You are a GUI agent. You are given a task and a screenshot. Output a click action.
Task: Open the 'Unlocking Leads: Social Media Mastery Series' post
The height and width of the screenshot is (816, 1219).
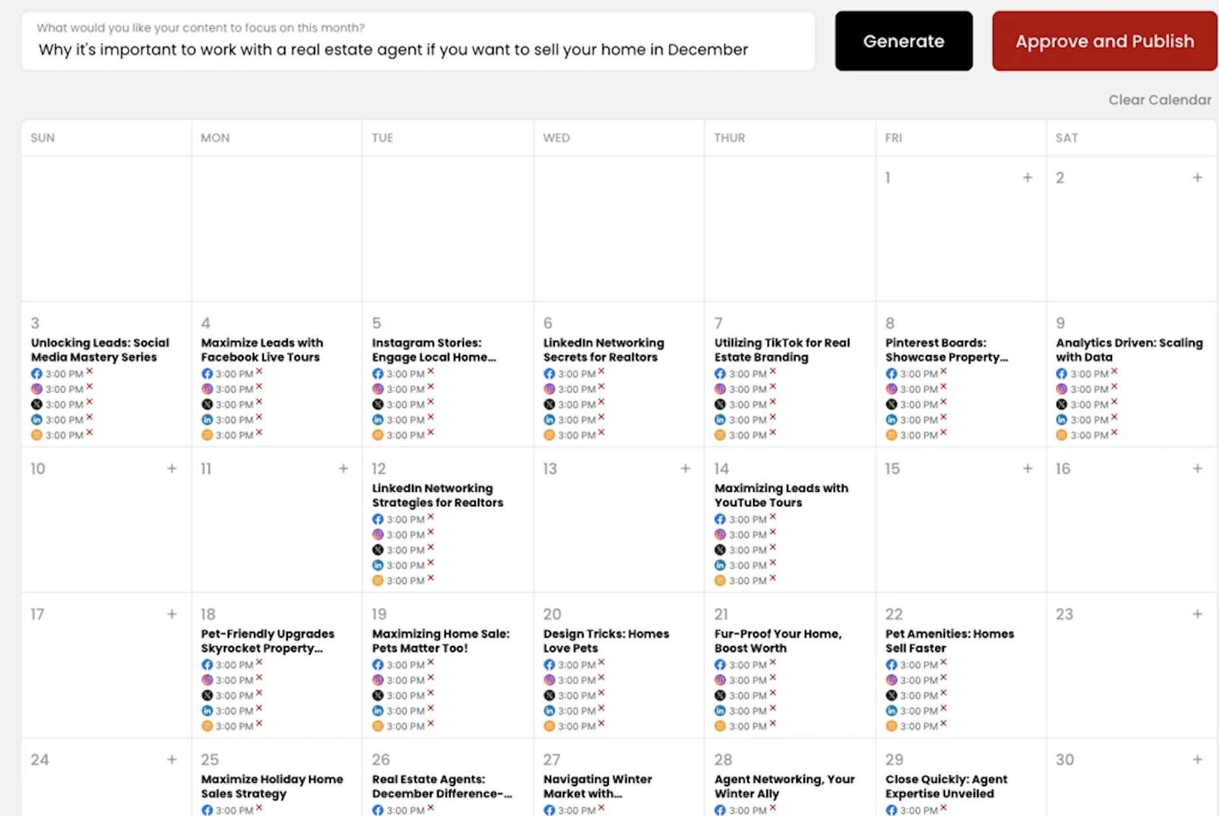[x=100, y=350]
